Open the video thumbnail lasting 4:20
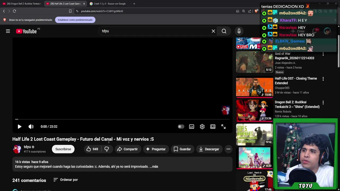The image size is (340, 191). click(x=254, y=158)
